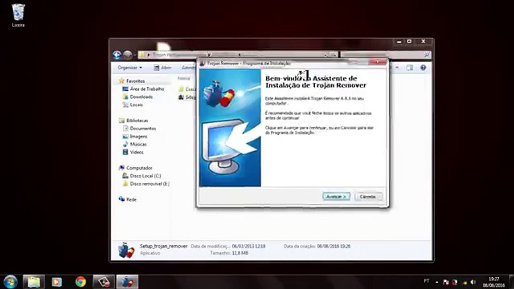514x289 pixels.
Task: Click the Explorer forward navigation arrow
Action: pyautogui.click(x=128, y=55)
